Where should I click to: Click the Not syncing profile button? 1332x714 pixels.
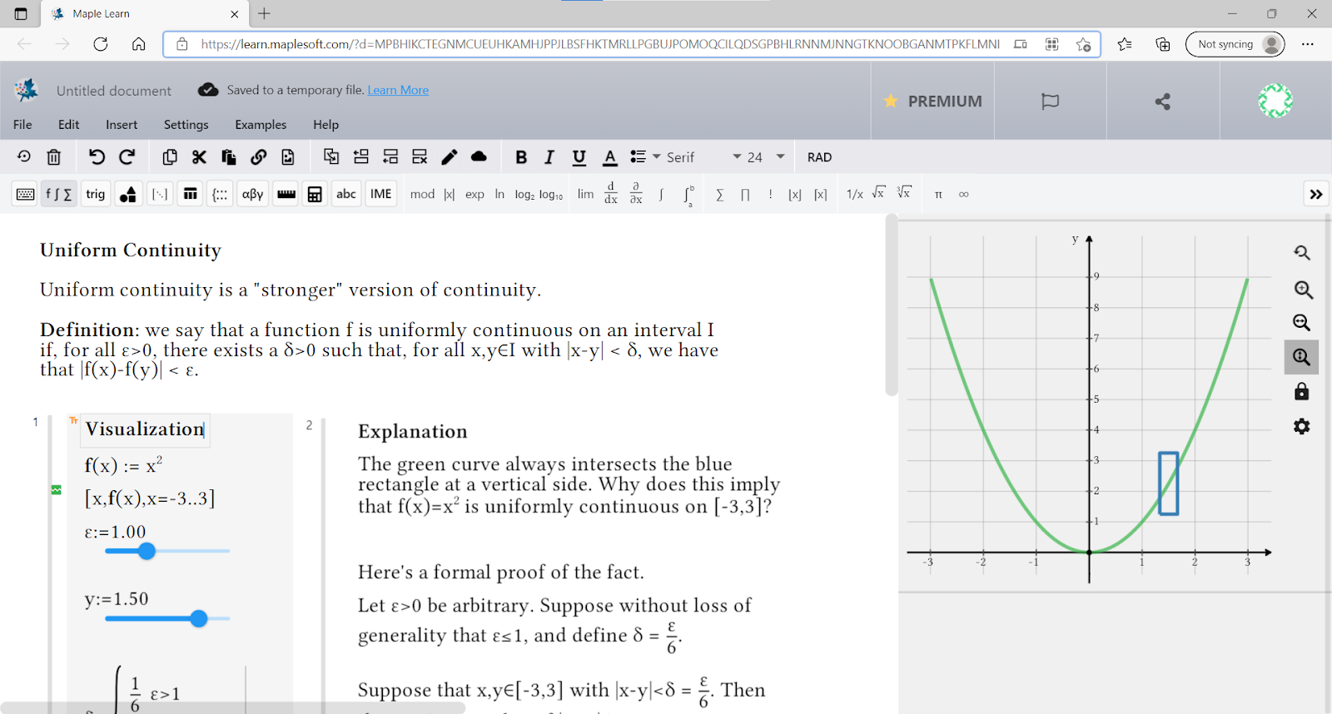1235,44
